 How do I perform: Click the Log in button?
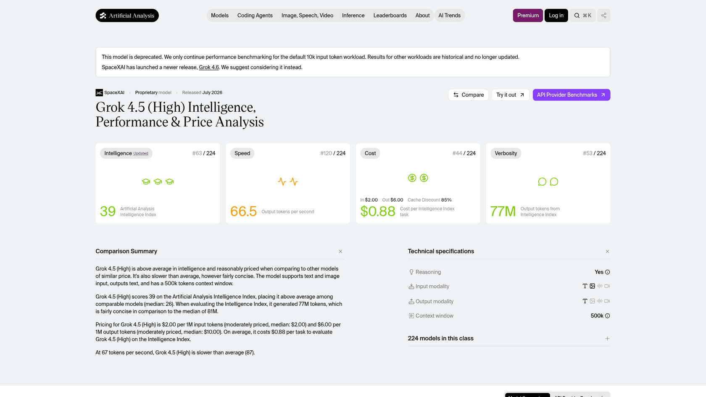point(556,16)
